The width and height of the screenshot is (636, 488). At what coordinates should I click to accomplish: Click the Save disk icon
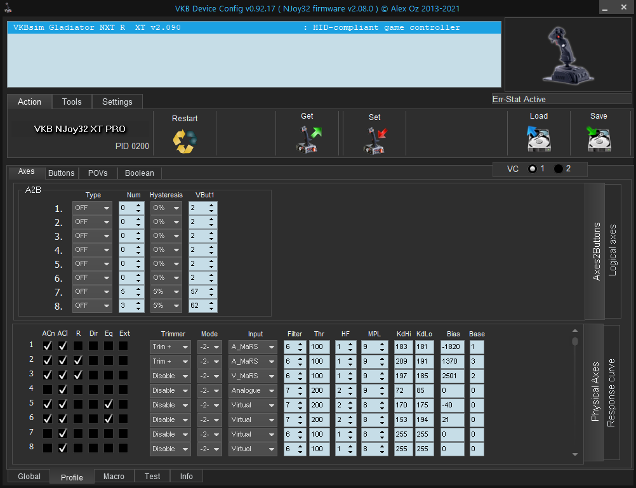coord(599,139)
